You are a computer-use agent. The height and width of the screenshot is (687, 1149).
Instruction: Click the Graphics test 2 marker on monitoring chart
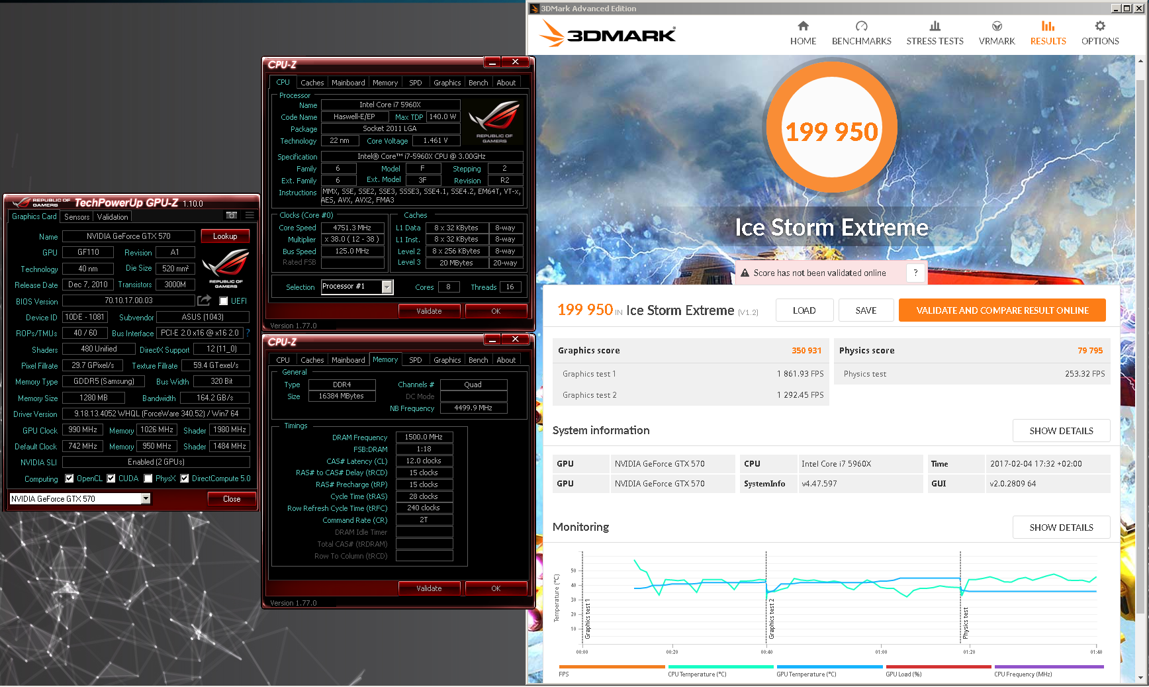(x=771, y=619)
